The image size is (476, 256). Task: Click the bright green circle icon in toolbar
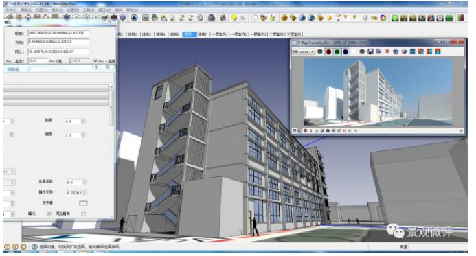point(395,18)
